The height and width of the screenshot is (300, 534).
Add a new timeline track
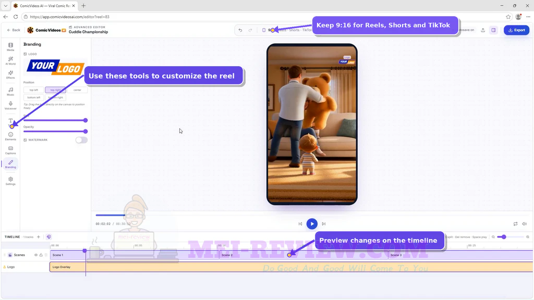click(39, 237)
